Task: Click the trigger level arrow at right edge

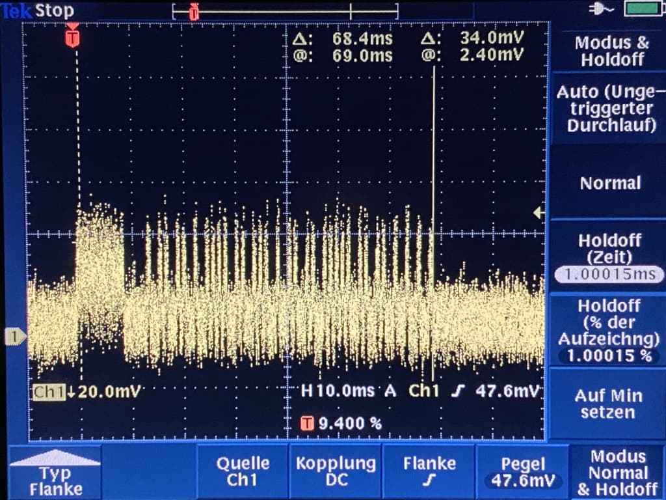Action: point(538,212)
